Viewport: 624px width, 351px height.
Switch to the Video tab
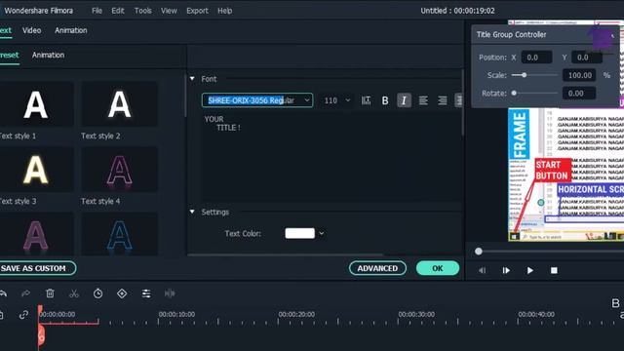(x=32, y=30)
